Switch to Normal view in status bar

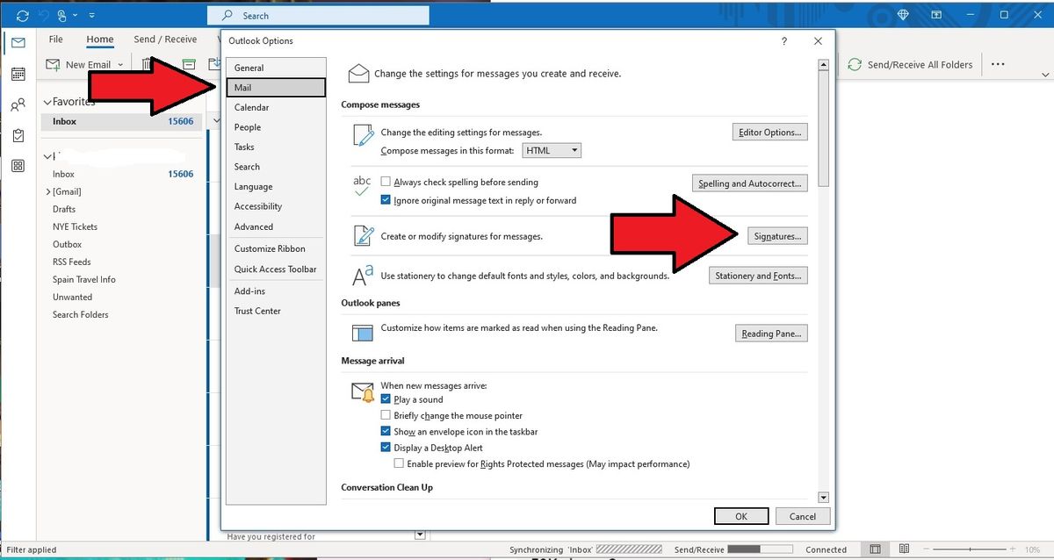[x=876, y=549]
